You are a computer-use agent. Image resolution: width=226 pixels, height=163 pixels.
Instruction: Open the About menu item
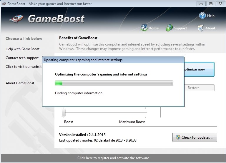tap(210, 28)
